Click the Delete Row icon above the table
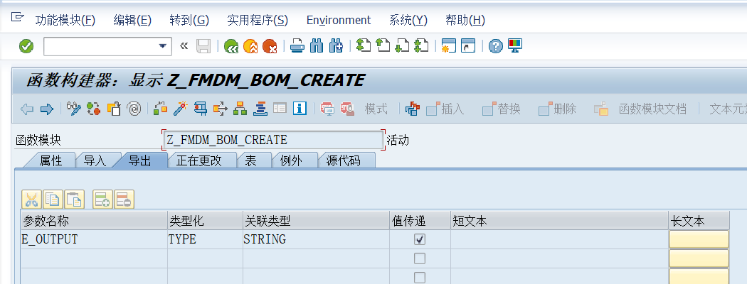The height and width of the screenshot is (284, 747). 124,199
